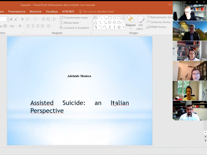Switch to the Visualizza tab
The image size is (207, 155).
(x=51, y=12)
